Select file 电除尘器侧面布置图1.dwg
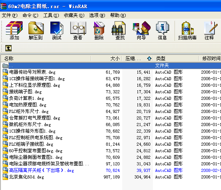 tap(36, 157)
